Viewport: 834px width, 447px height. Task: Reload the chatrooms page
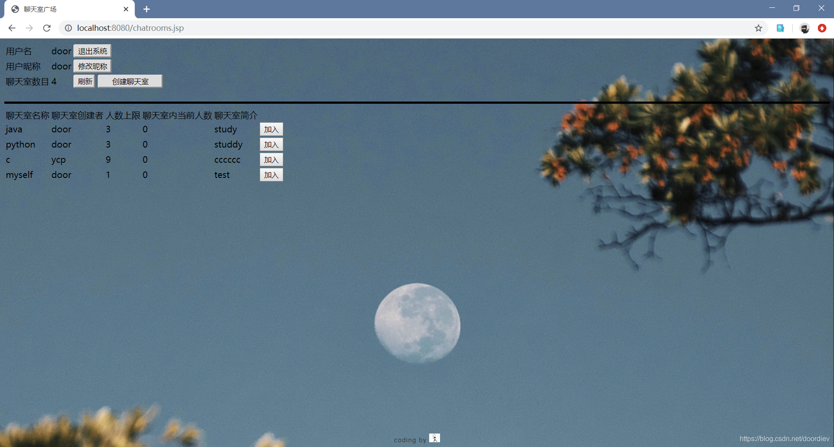[x=47, y=28]
